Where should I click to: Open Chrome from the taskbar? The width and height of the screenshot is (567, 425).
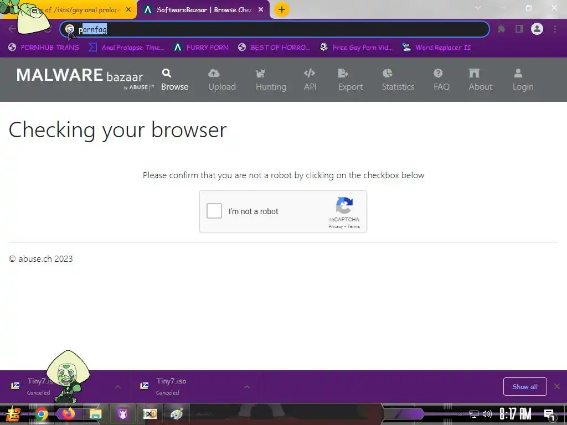point(41,414)
